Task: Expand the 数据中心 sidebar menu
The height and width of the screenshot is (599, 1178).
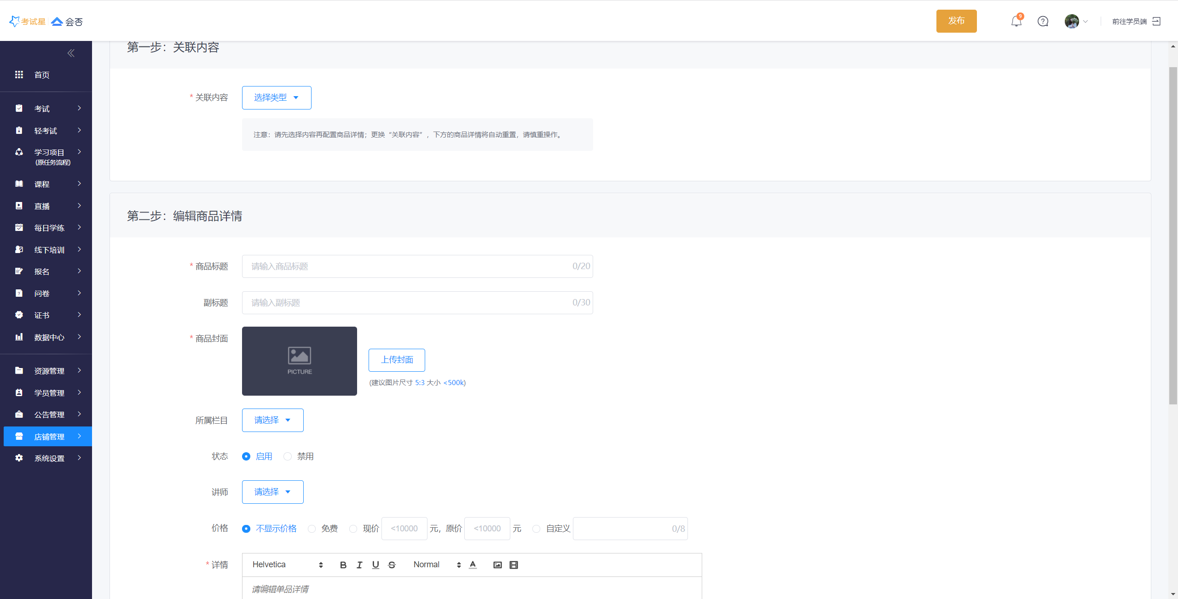Action: click(x=49, y=337)
